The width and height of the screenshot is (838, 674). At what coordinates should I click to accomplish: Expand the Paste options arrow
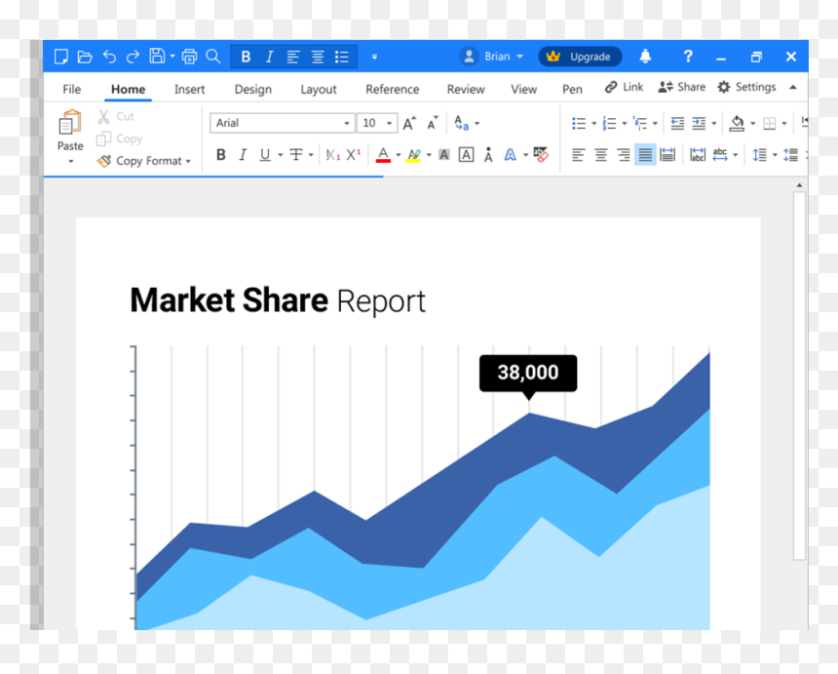[x=70, y=161]
